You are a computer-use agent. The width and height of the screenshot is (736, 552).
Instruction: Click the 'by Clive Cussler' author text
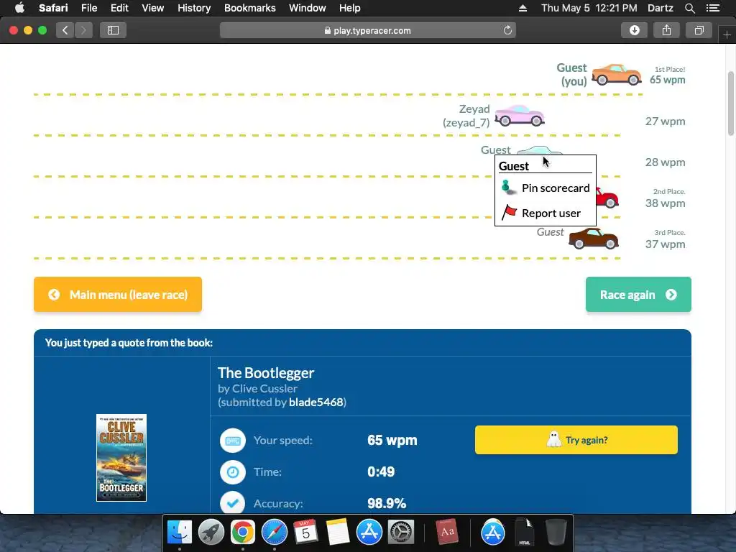tap(257, 389)
